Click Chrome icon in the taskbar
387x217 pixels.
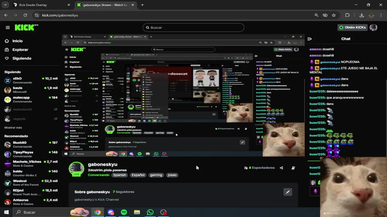97,212
